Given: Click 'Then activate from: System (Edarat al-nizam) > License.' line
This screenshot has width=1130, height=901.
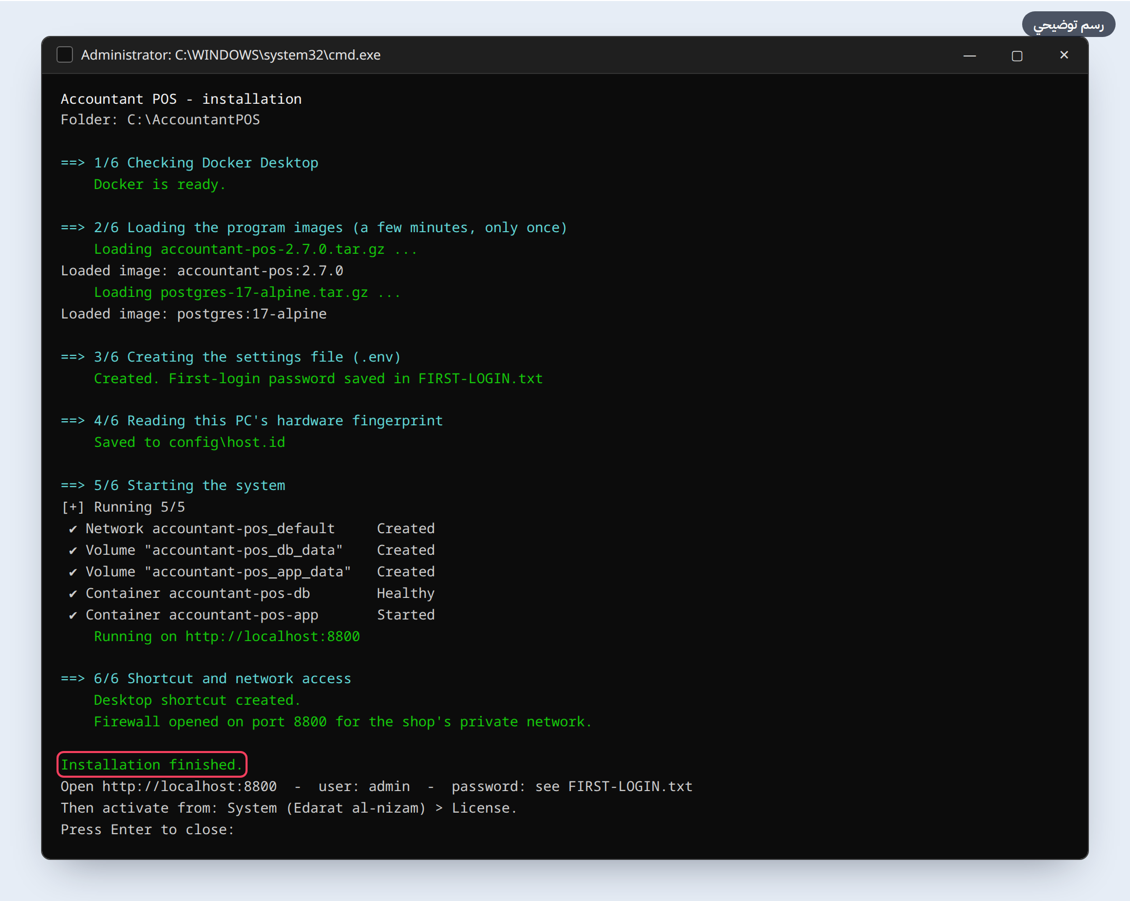Looking at the screenshot, I should coord(289,808).
